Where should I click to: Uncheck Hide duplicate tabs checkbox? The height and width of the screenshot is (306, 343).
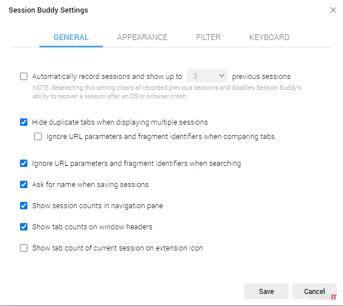pos(24,122)
